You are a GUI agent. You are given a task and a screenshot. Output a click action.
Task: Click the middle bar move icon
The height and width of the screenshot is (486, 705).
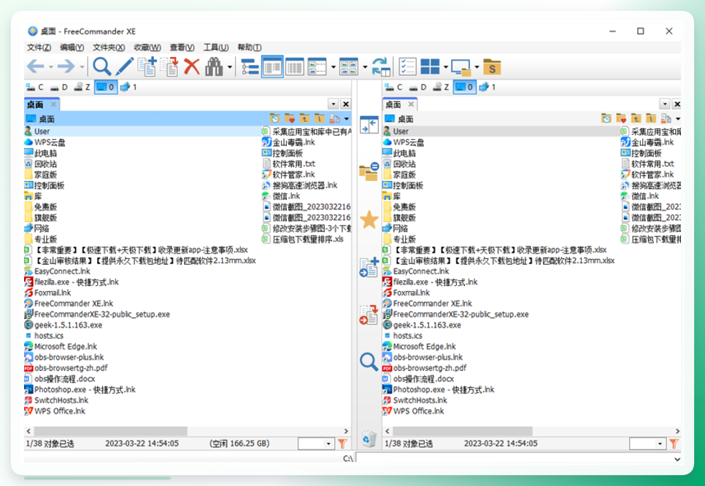pos(369,315)
